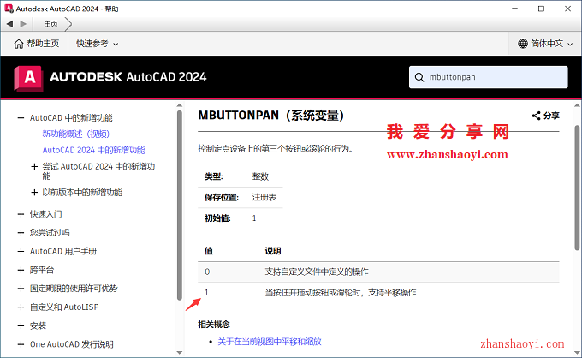Click the MBUTTONPAN（系统变量）heading
The image size is (582, 358).
[271, 116]
